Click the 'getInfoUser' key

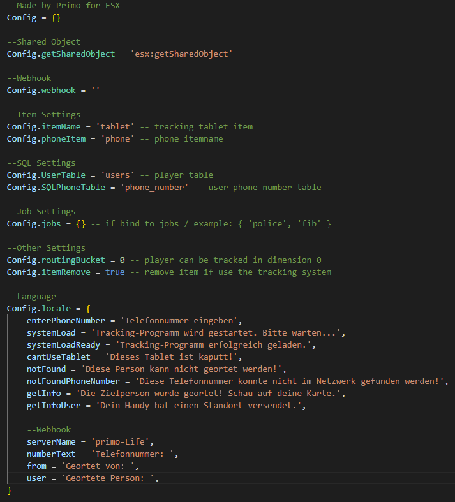click(54, 406)
